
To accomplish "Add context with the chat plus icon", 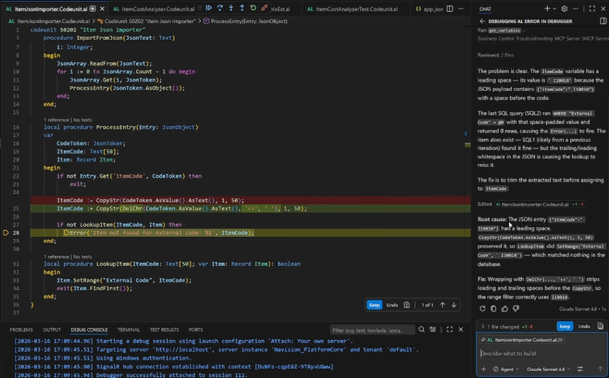I will [484, 369].
